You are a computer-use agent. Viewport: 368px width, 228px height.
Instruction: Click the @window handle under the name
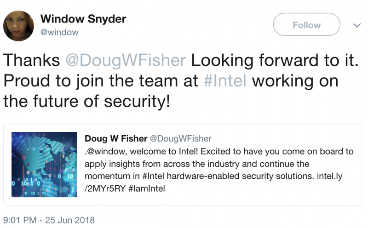(x=59, y=32)
